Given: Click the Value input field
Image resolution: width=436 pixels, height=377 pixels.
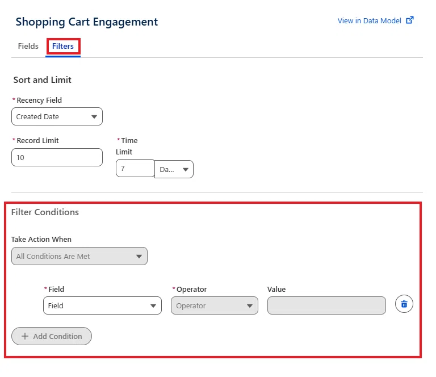Looking at the screenshot, I should click(x=327, y=305).
